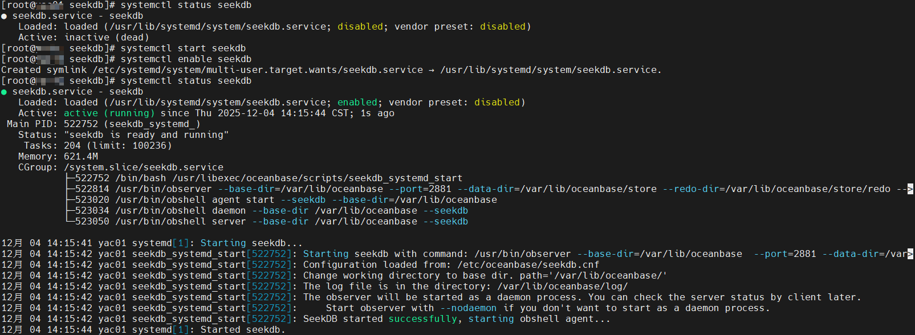Click truncation marker on the "Starting seekdb with command" line
Image resolution: width=915 pixels, height=335 pixels.
pyautogui.click(x=910, y=254)
